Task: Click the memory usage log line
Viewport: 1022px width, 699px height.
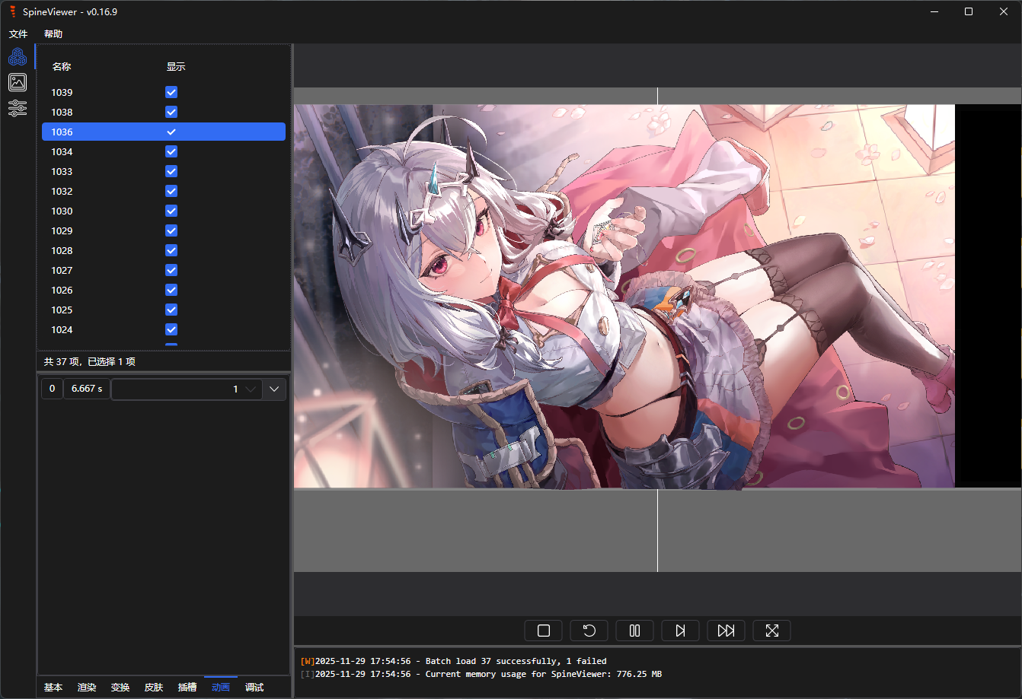Action: 481,674
